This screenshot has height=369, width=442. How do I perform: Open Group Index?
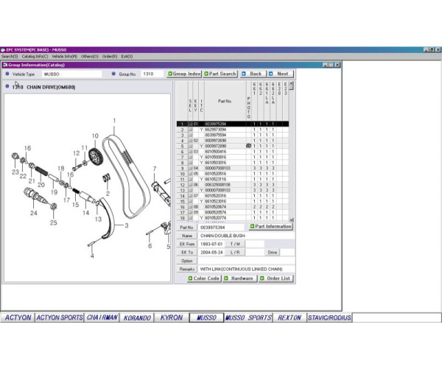pos(185,74)
